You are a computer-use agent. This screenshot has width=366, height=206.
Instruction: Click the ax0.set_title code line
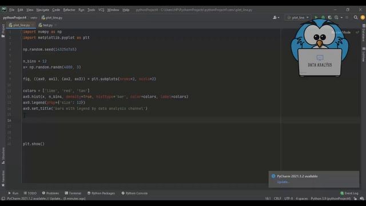pyautogui.click(x=85, y=108)
